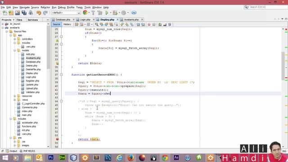Click the New Project toolbar icon
The height and width of the screenshot is (162, 288).
click(11, 13)
